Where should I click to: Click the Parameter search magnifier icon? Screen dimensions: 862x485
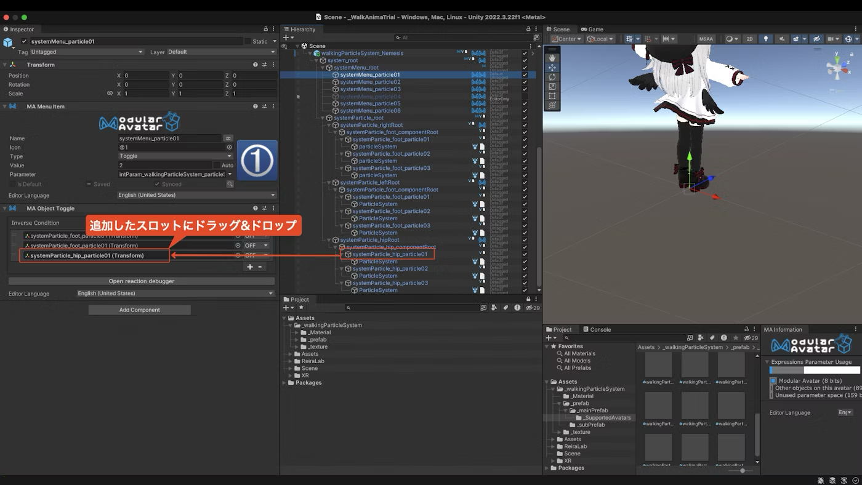[230, 184]
